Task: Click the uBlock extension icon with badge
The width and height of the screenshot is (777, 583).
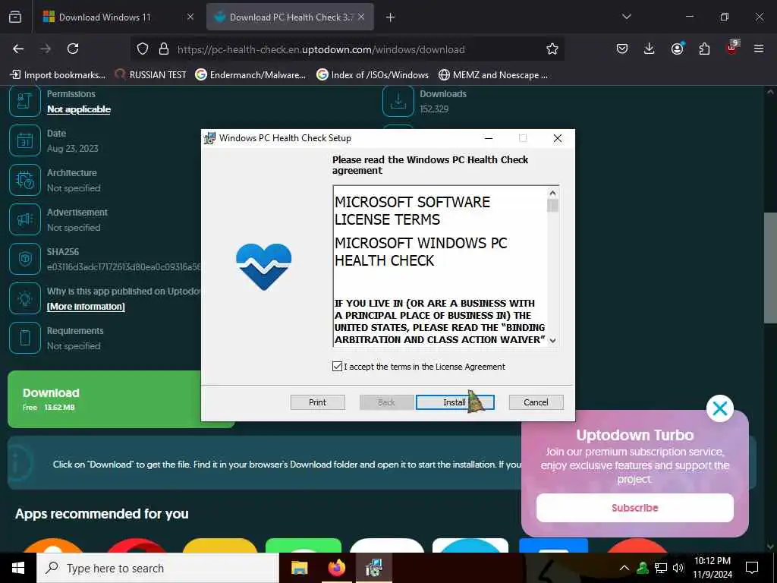Action: (732, 48)
